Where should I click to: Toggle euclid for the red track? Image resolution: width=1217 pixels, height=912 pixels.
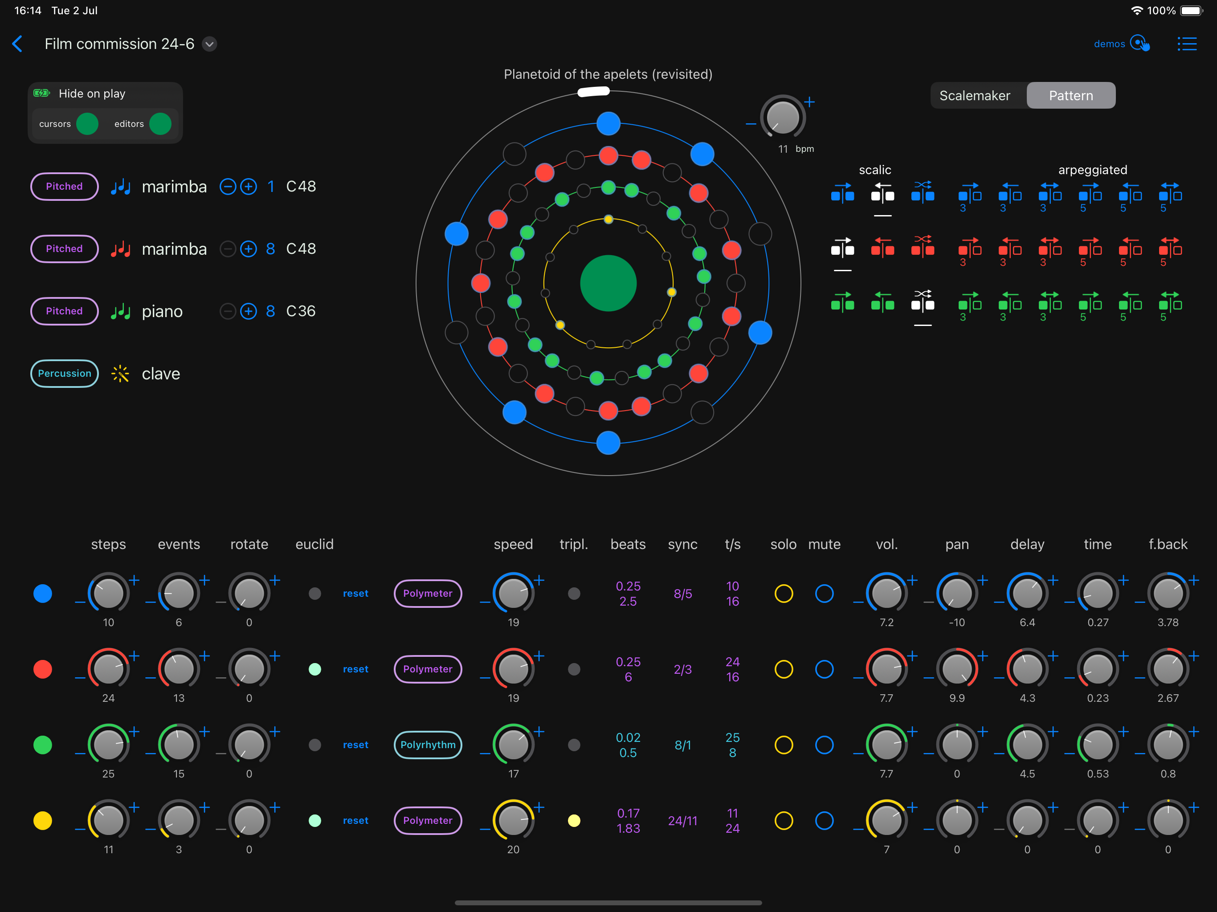pyautogui.click(x=314, y=669)
